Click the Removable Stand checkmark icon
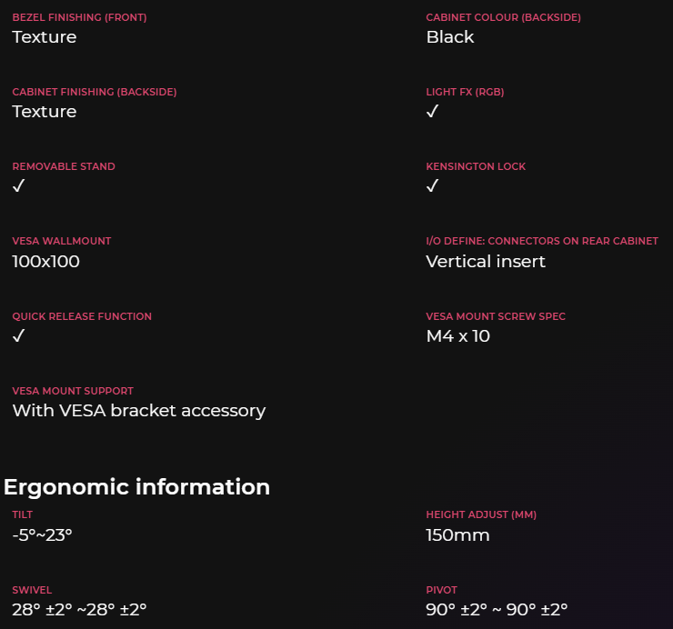Screen dimensions: 673x629 19,186
